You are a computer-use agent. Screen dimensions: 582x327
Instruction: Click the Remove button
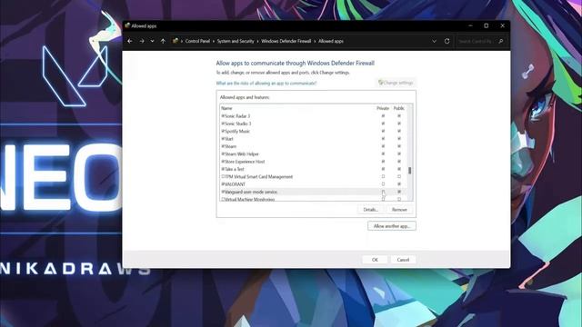(x=399, y=210)
